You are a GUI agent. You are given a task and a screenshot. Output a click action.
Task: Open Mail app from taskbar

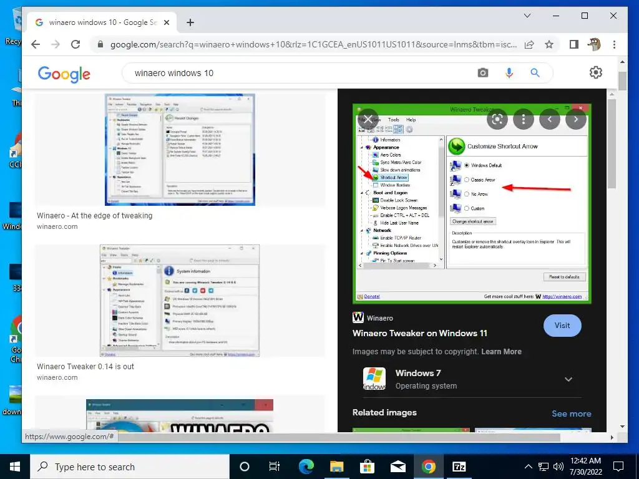398,467
